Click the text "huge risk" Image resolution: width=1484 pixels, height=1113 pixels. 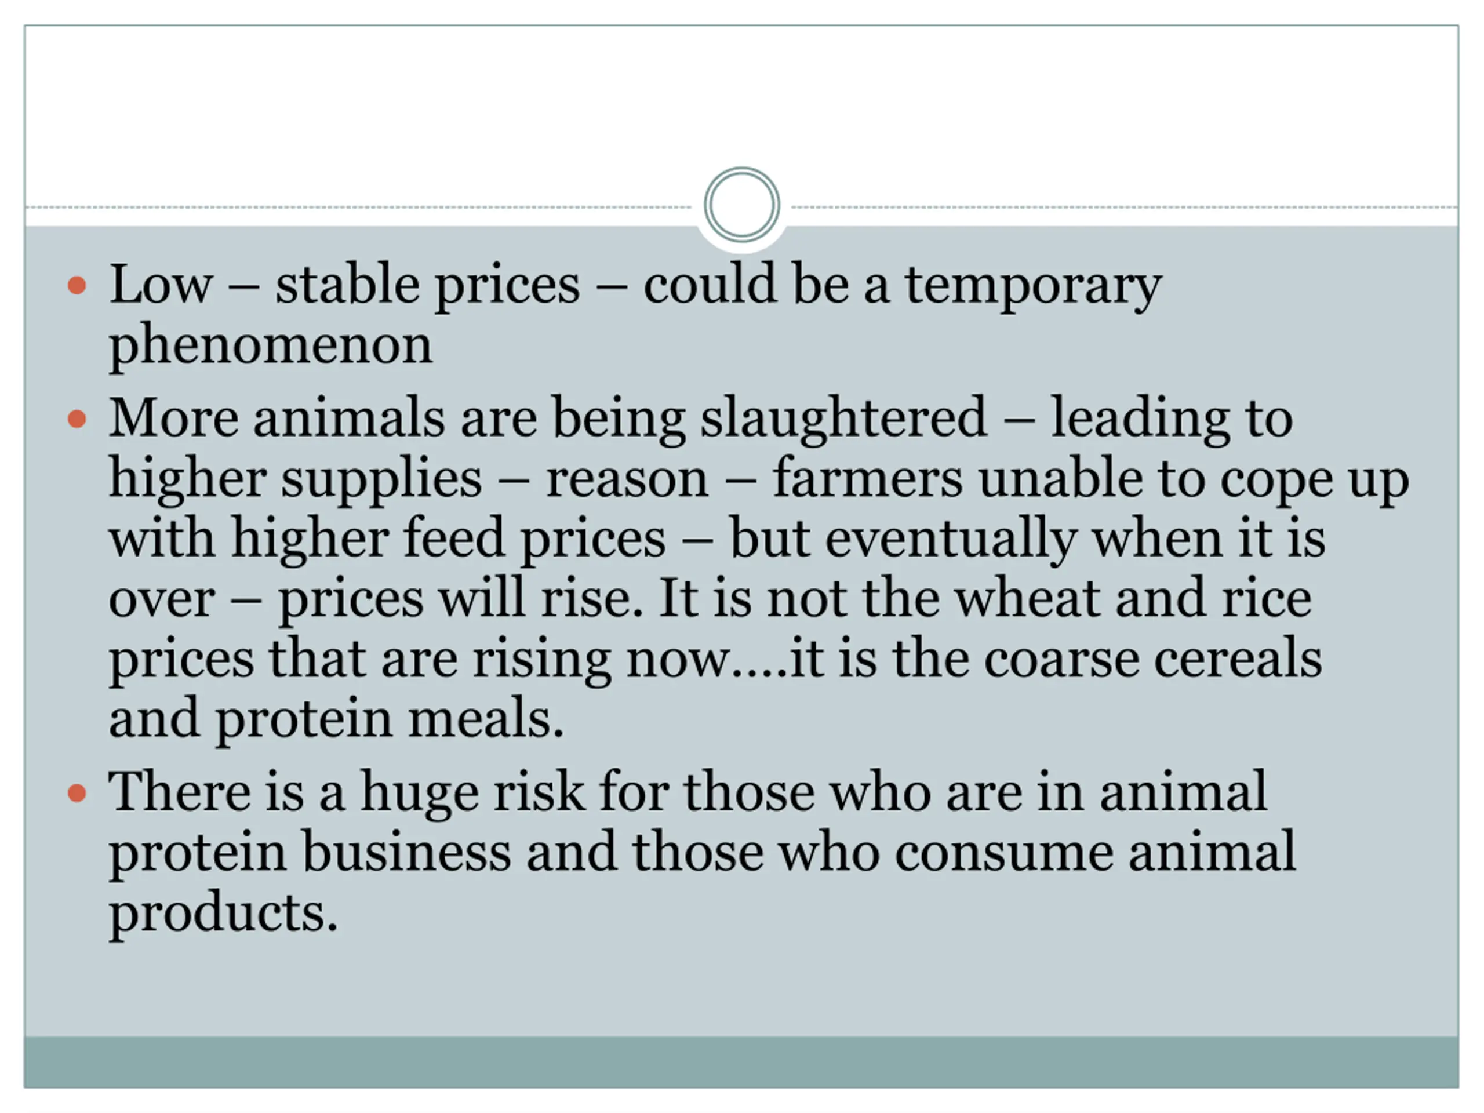click(x=472, y=794)
